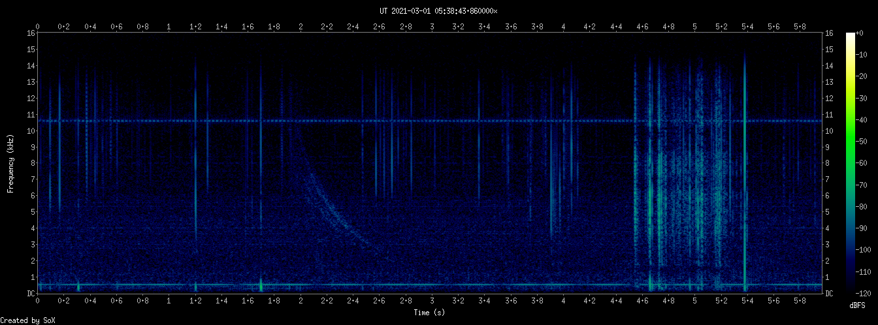Click the 5 label on left frequency axis
Screen dimensions: 878x325
click(x=33, y=211)
